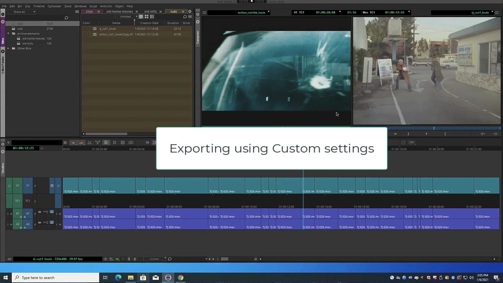Open the timeline fast menu hamburger at bottom
503x283 pixels.
[x=9, y=259]
